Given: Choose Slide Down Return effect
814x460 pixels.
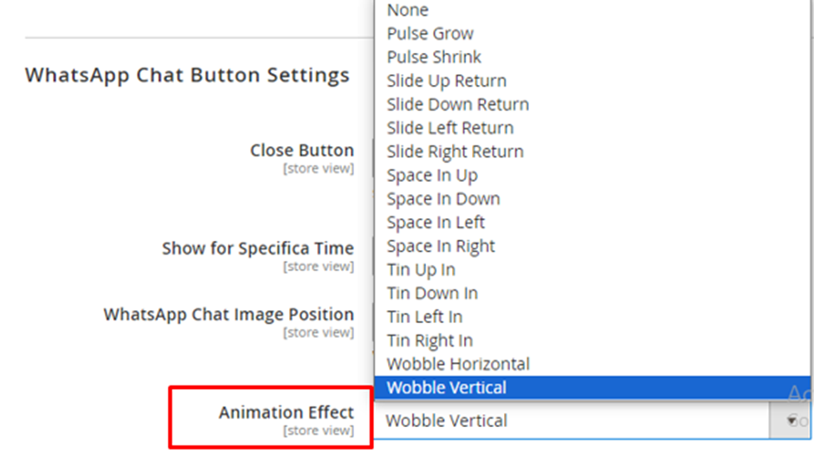Looking at the screenshot, I should (x=592, y=104).
